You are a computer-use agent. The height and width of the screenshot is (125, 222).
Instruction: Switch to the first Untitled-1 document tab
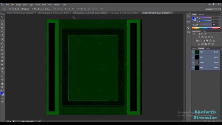pos(20,13)
